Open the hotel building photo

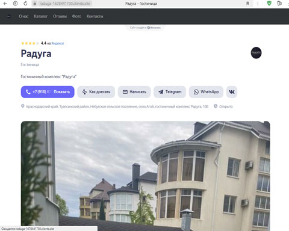[x=146, y=176]
